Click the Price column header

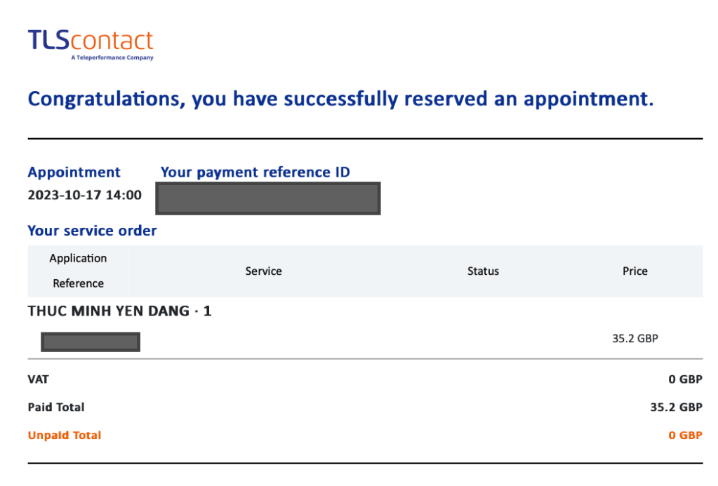click(x=634, y=271)
